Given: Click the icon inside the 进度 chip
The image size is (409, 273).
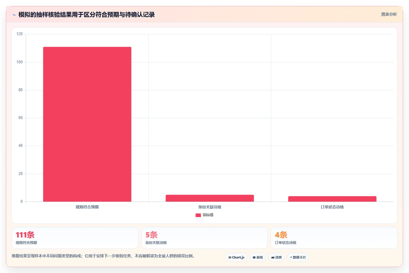Looking at the screenshot, I should coord(273,258).
